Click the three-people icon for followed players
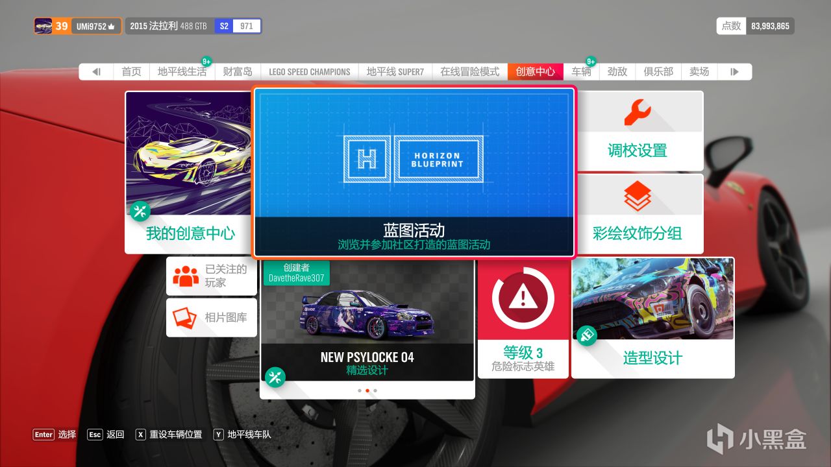 point(186,276)
